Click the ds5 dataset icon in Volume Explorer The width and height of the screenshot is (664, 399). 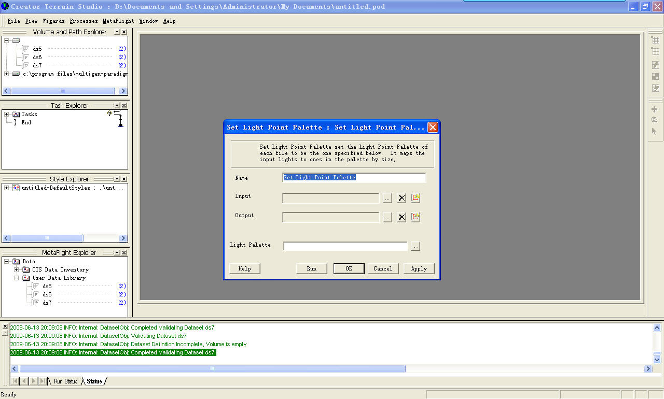point(26,49)
